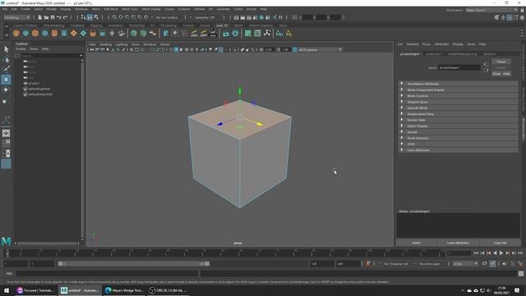Click the Save Scene icon
526x296 pixels.
click(x=53, y=17)
